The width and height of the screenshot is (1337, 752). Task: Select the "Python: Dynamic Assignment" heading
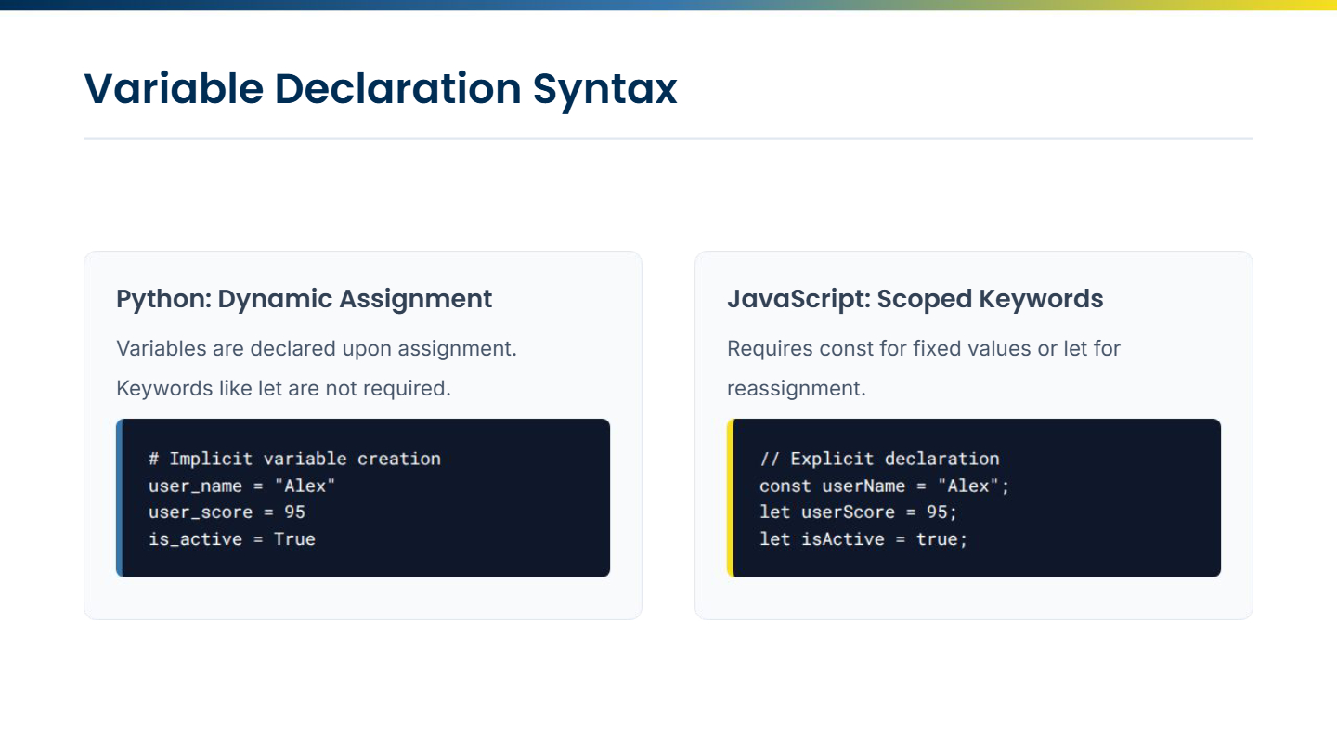[x=304, y=299]
